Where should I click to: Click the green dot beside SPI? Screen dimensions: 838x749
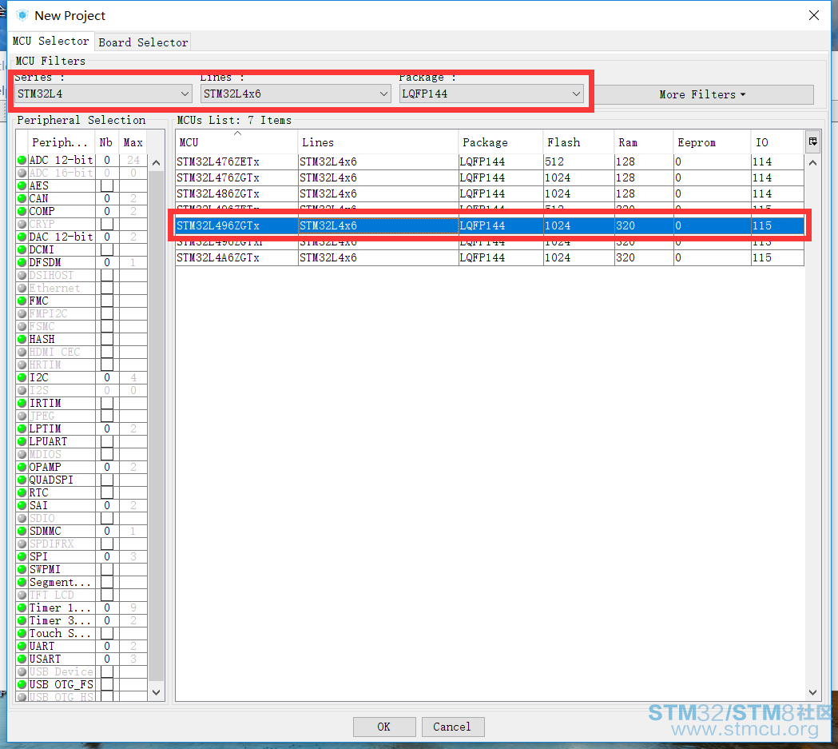click(22, 556)
